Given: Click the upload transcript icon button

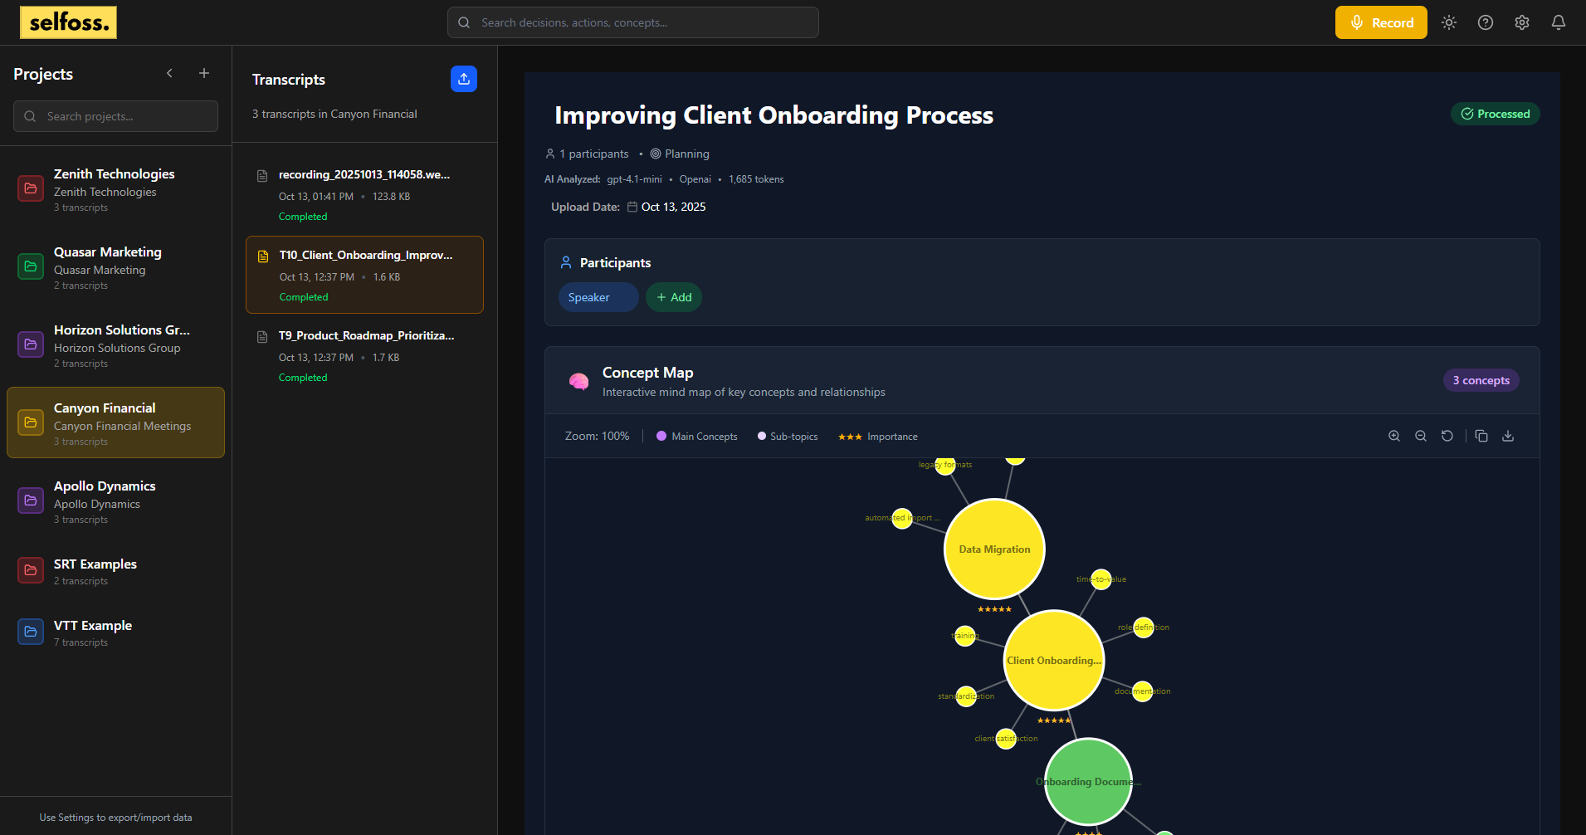Looking at the screenshot, I should [464, 79].
